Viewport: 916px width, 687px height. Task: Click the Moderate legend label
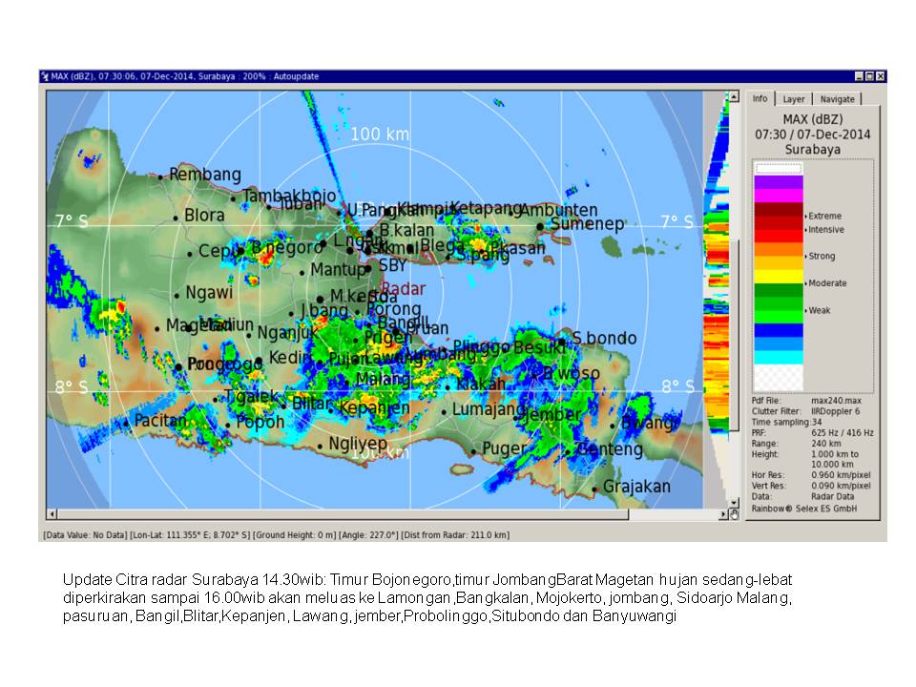tap(827, 283)
